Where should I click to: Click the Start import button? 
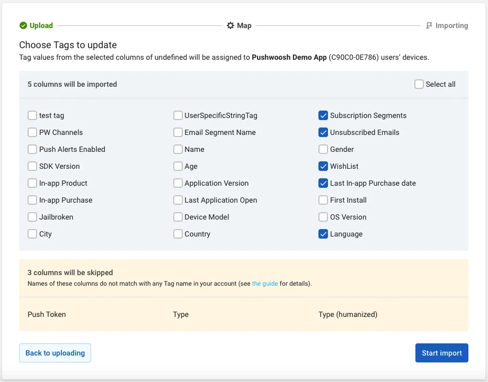(x=441, y=352)
